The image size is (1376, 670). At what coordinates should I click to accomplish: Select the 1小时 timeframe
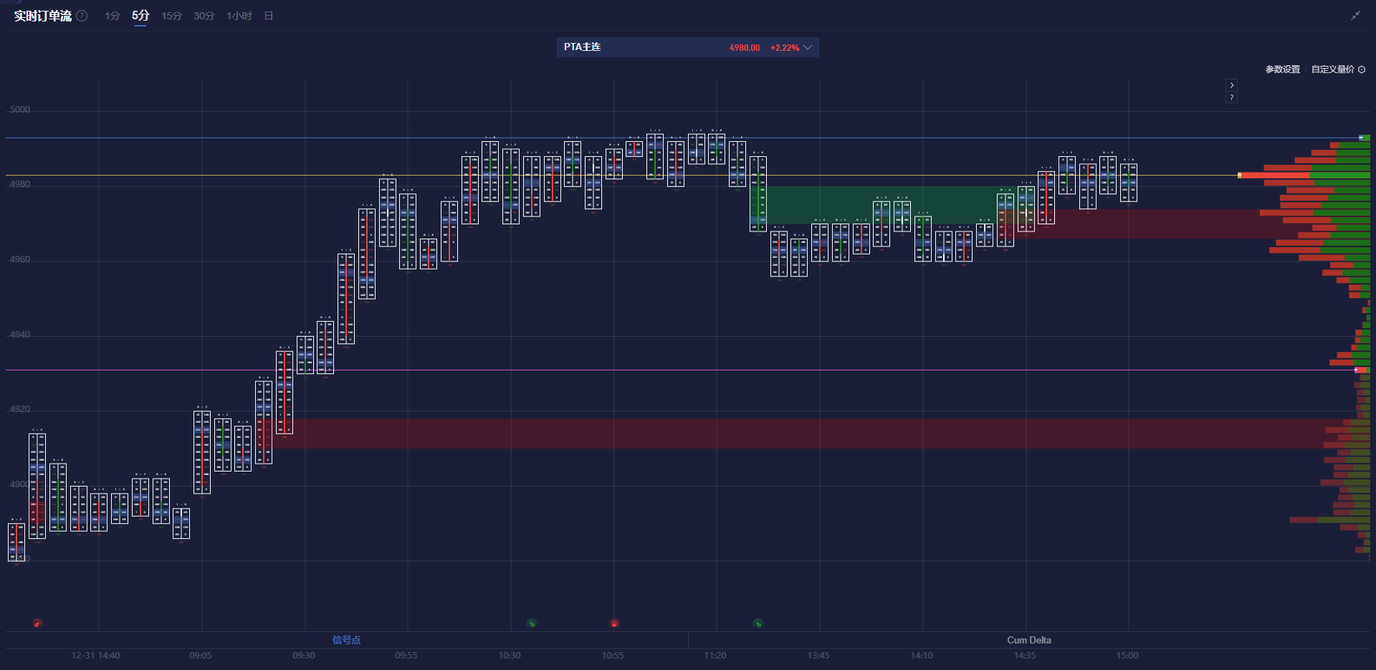point(239,16)
